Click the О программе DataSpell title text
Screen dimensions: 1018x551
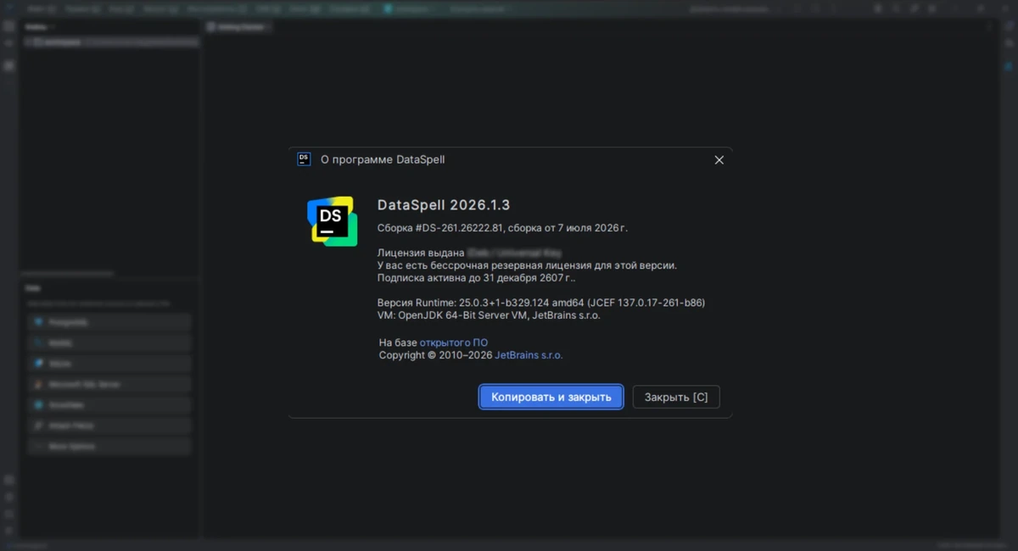click(x=382, y=159)
